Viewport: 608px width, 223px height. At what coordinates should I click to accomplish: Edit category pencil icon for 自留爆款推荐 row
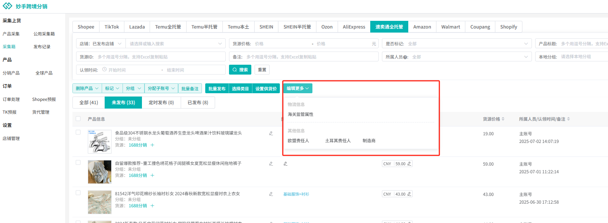[285, 164]
